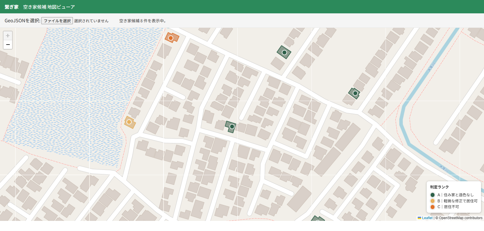The image size is (484, 231).
Task: Select the yellow B-rank marker beside the pond
Action: (129, 122)
